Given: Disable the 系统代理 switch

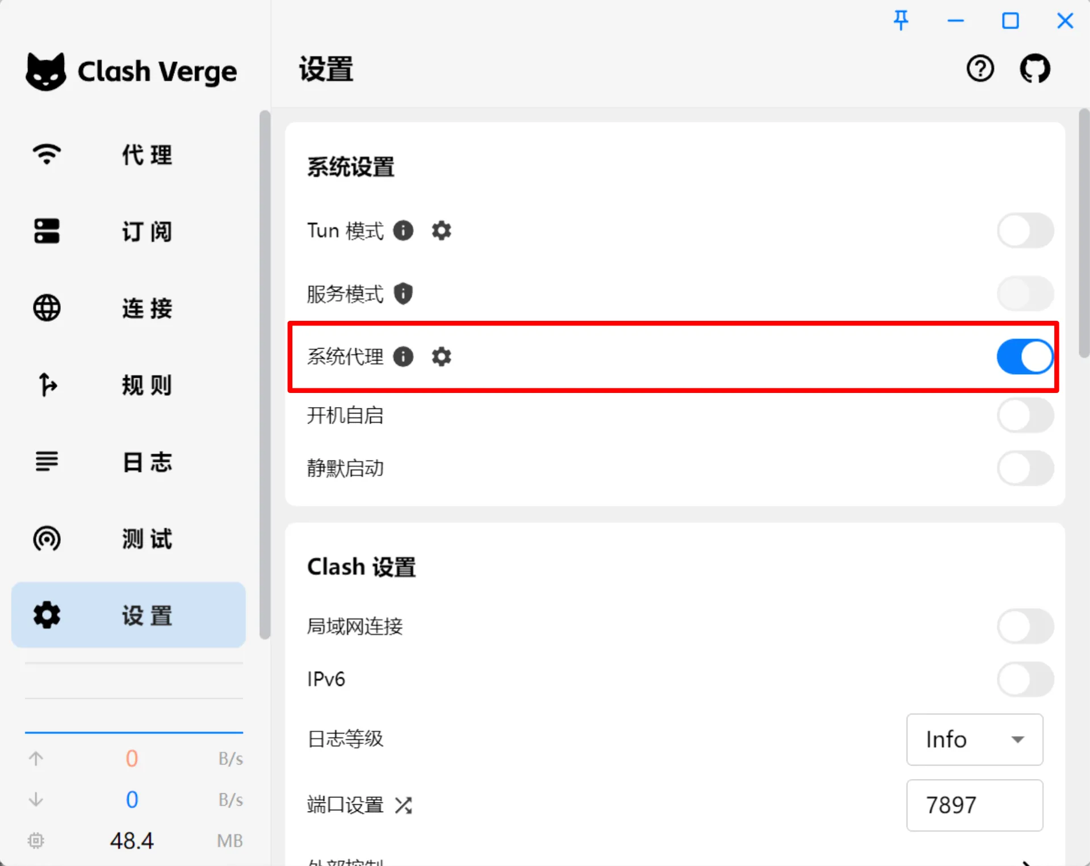Looking at the screenshot, I should coord(1025,357).
